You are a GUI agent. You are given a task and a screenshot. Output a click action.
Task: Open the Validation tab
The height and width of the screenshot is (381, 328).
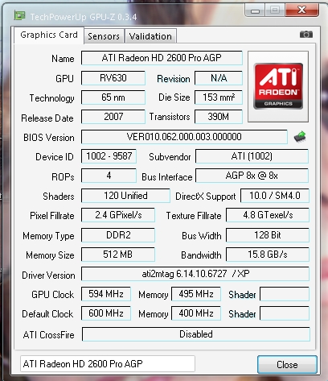(x=150, y=36)
